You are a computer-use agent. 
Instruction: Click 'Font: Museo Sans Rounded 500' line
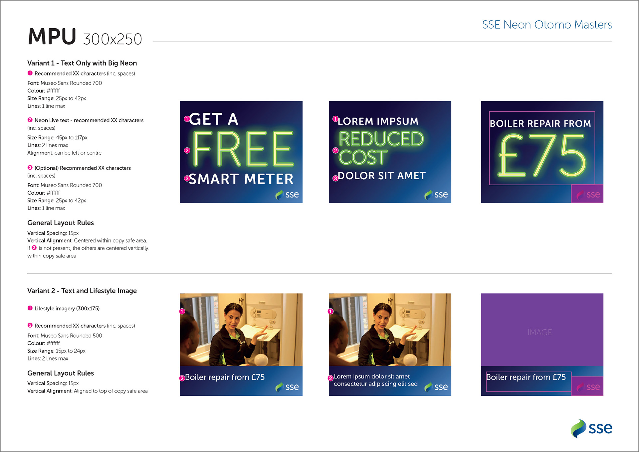[65, 336]
